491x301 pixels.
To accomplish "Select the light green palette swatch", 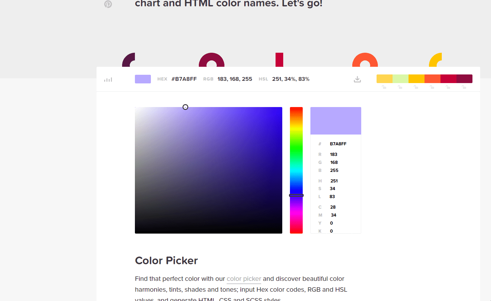I will (400, 79).
